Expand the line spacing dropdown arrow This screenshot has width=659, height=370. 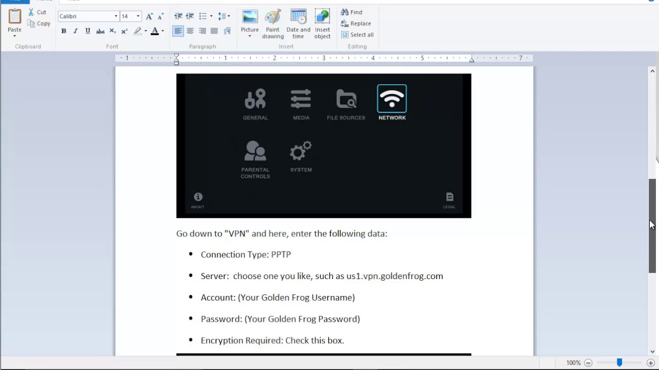pos(229,16)
